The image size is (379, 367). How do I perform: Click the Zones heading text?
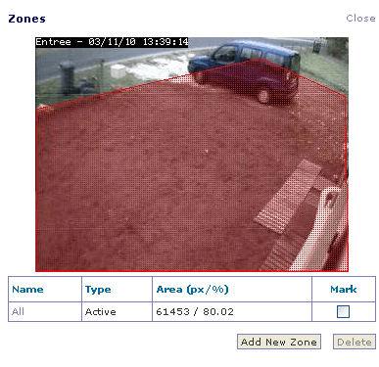coord(27,19)
